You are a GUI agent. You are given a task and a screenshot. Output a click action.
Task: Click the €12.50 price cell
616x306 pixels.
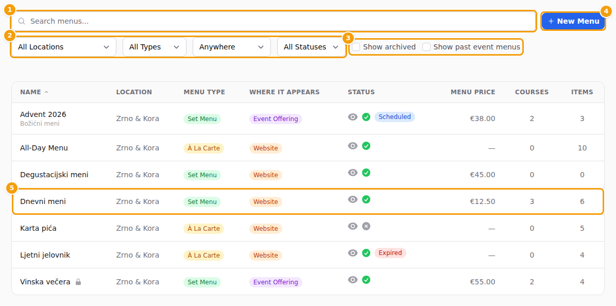(x=483, y=201)
